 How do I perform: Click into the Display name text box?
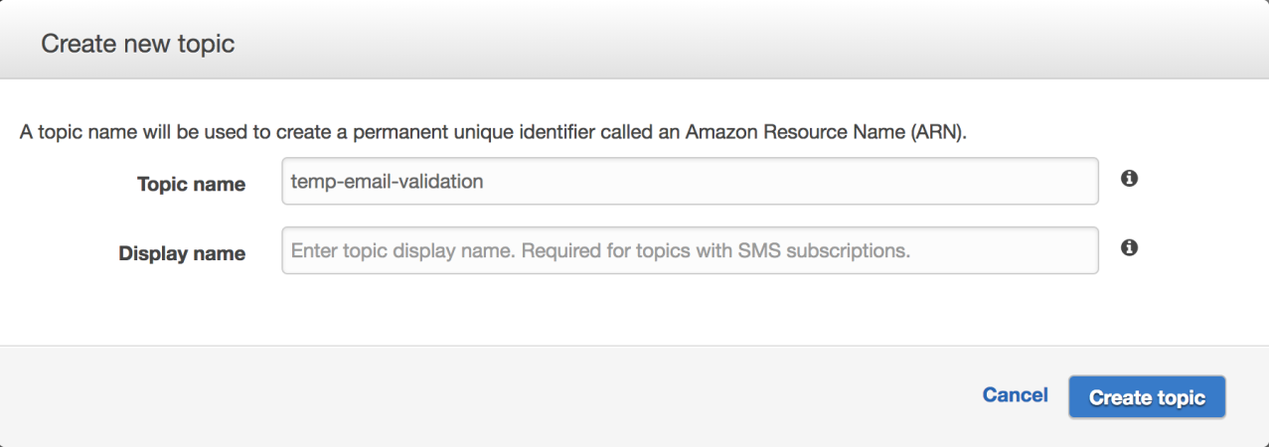click(x=690, y=251)
